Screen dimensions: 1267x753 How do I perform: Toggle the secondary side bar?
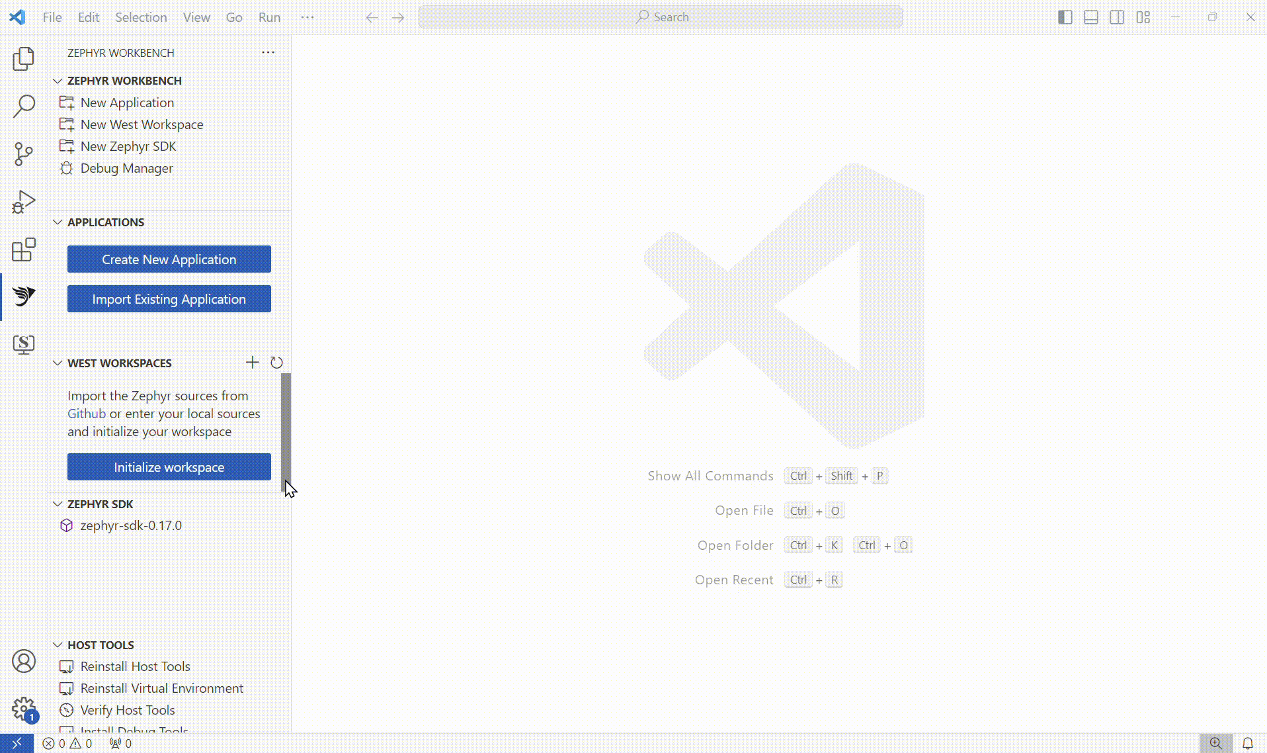pyautogui.click(x=1117, y=17)
